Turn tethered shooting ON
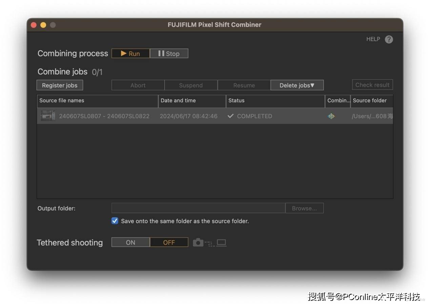The height and width of the screenshot is (306, 430). click(130, 242)
